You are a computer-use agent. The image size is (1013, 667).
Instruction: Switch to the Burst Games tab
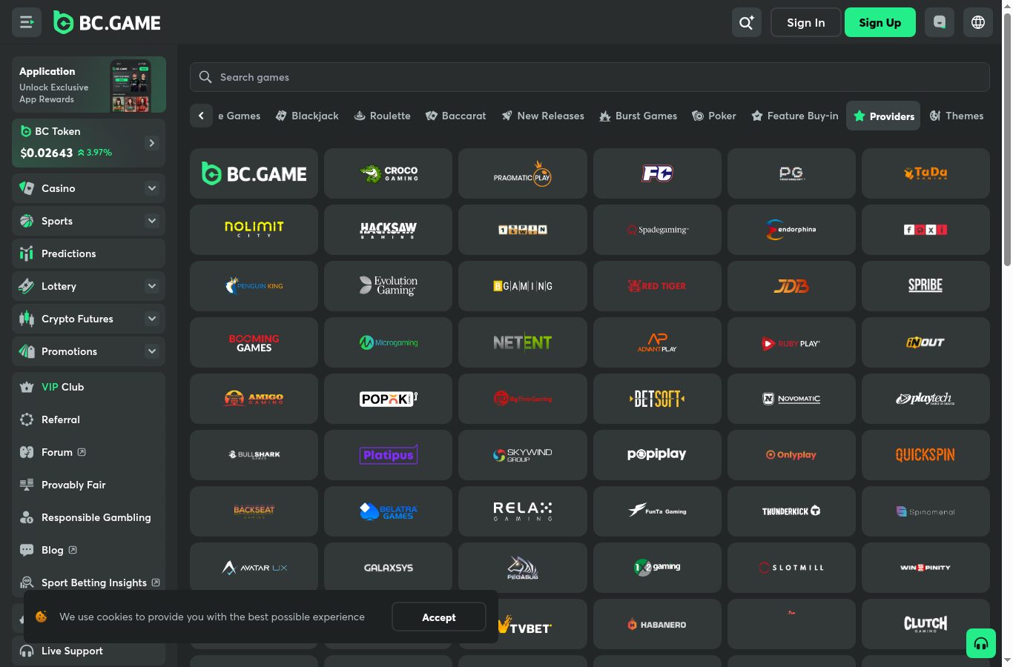[638, 116]
